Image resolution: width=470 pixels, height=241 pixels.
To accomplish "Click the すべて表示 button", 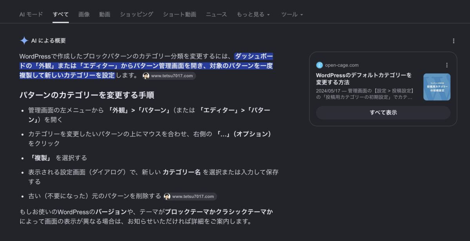I will click(x=383, y=112).
